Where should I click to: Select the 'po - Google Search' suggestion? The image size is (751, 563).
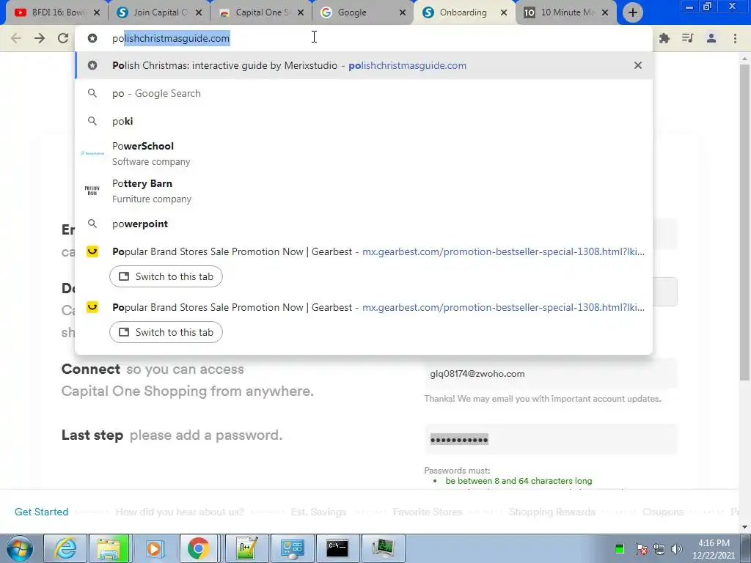[364, 93]
